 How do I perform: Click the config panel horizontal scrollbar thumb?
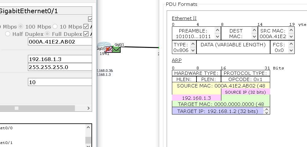37,108
